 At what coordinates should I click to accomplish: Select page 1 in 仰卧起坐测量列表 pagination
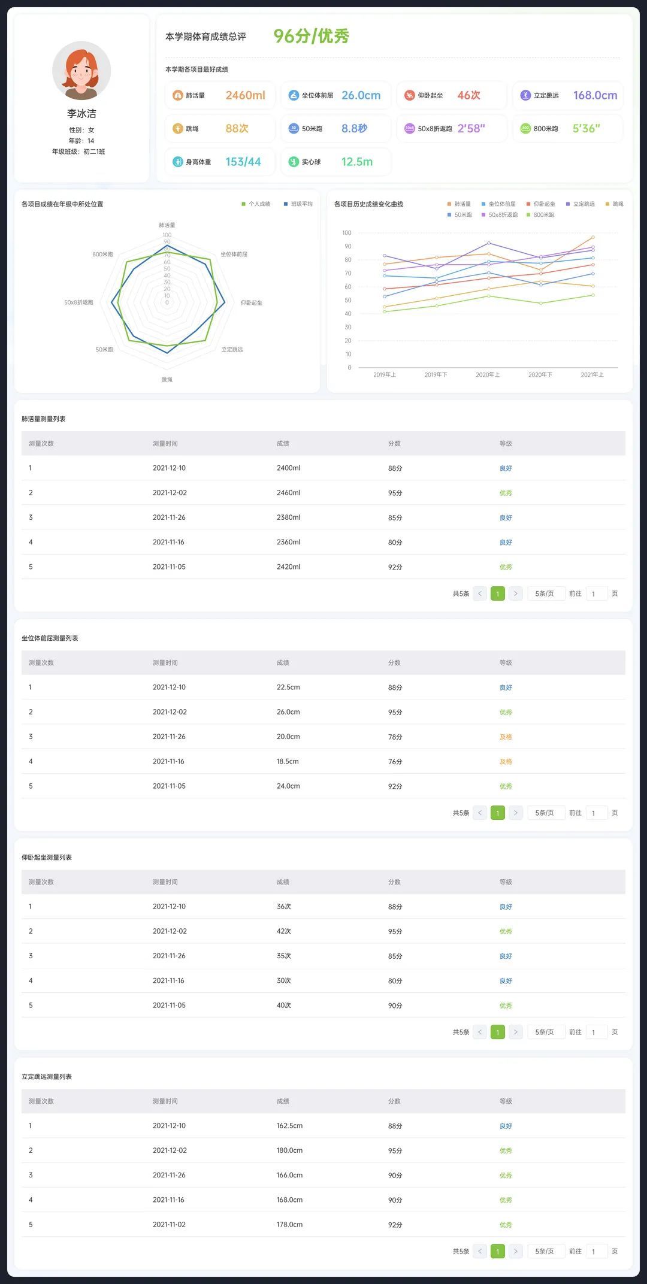(x=497, y=1032)
